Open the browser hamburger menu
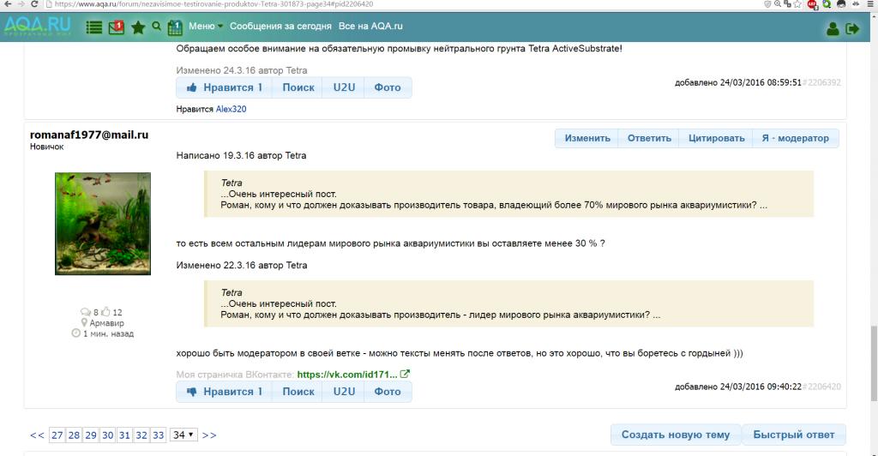The height and width of the screenshot is (456, 878). (869, 4)
